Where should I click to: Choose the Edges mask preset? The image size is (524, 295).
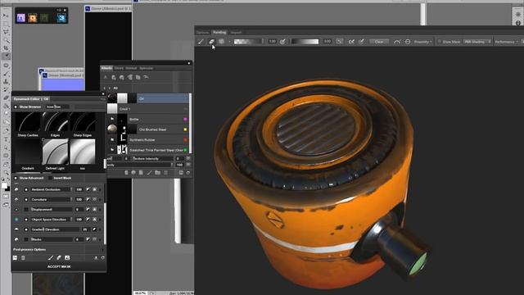point(55,122)
